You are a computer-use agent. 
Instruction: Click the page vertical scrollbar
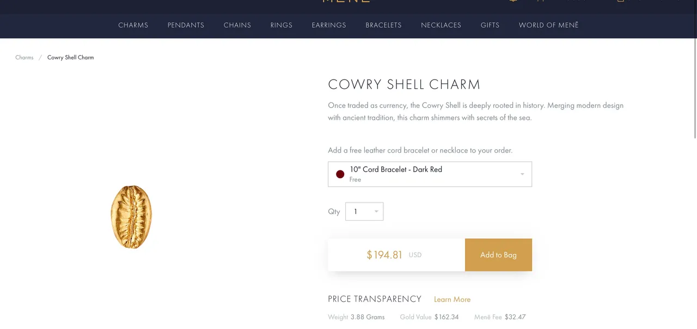pos(694,69)
